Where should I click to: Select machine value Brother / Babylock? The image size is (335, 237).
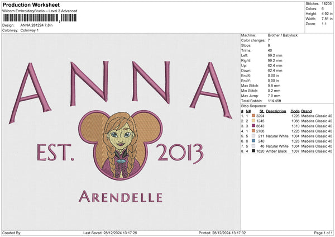283,35
